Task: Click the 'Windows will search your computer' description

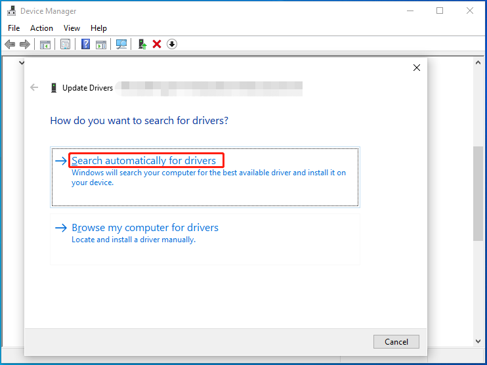Action: coord(209,177)
